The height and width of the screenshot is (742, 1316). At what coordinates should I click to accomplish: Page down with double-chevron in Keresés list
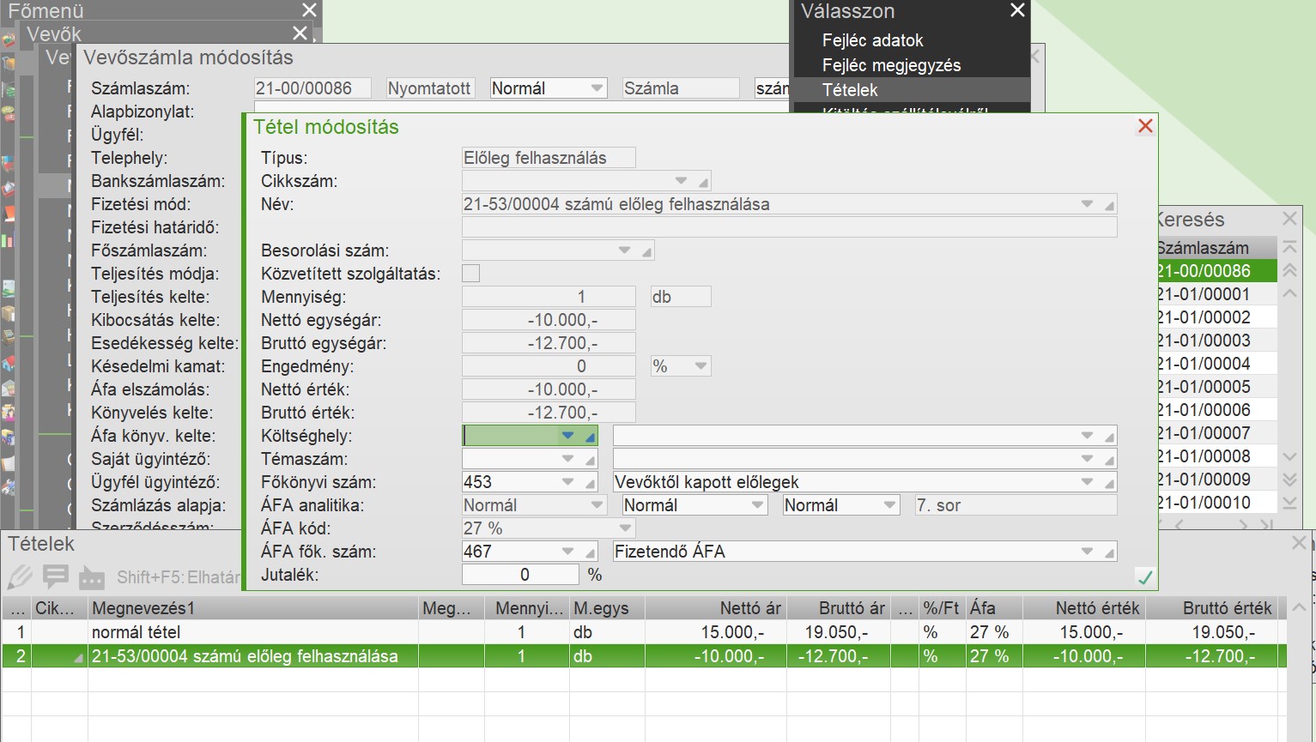pos(1289,480)
